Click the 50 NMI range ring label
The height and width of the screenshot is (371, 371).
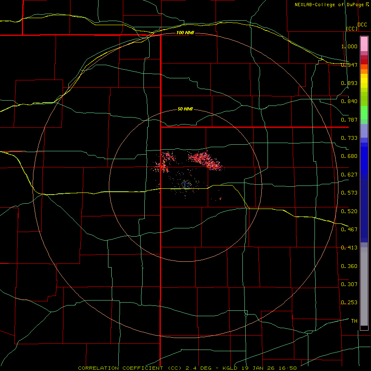point(185,109)
